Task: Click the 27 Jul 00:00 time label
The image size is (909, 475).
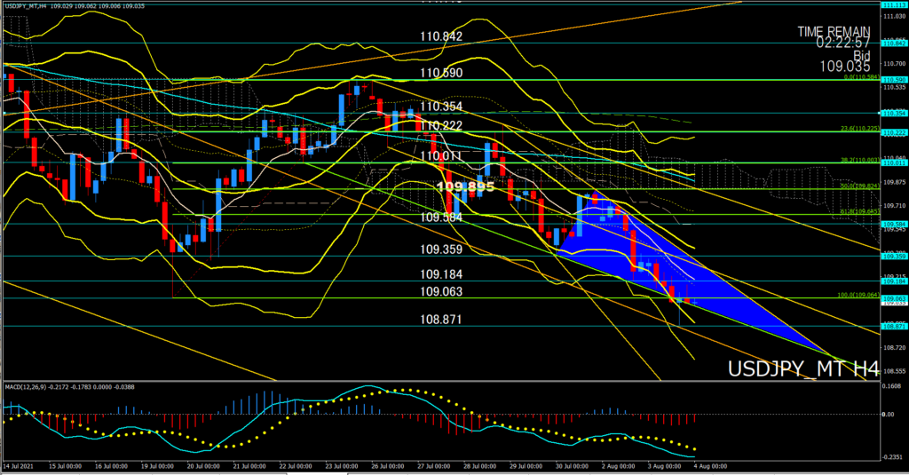Action: click(433, 466)
